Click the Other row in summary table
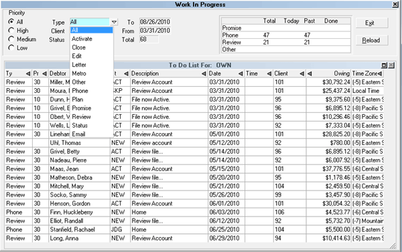 286,49
